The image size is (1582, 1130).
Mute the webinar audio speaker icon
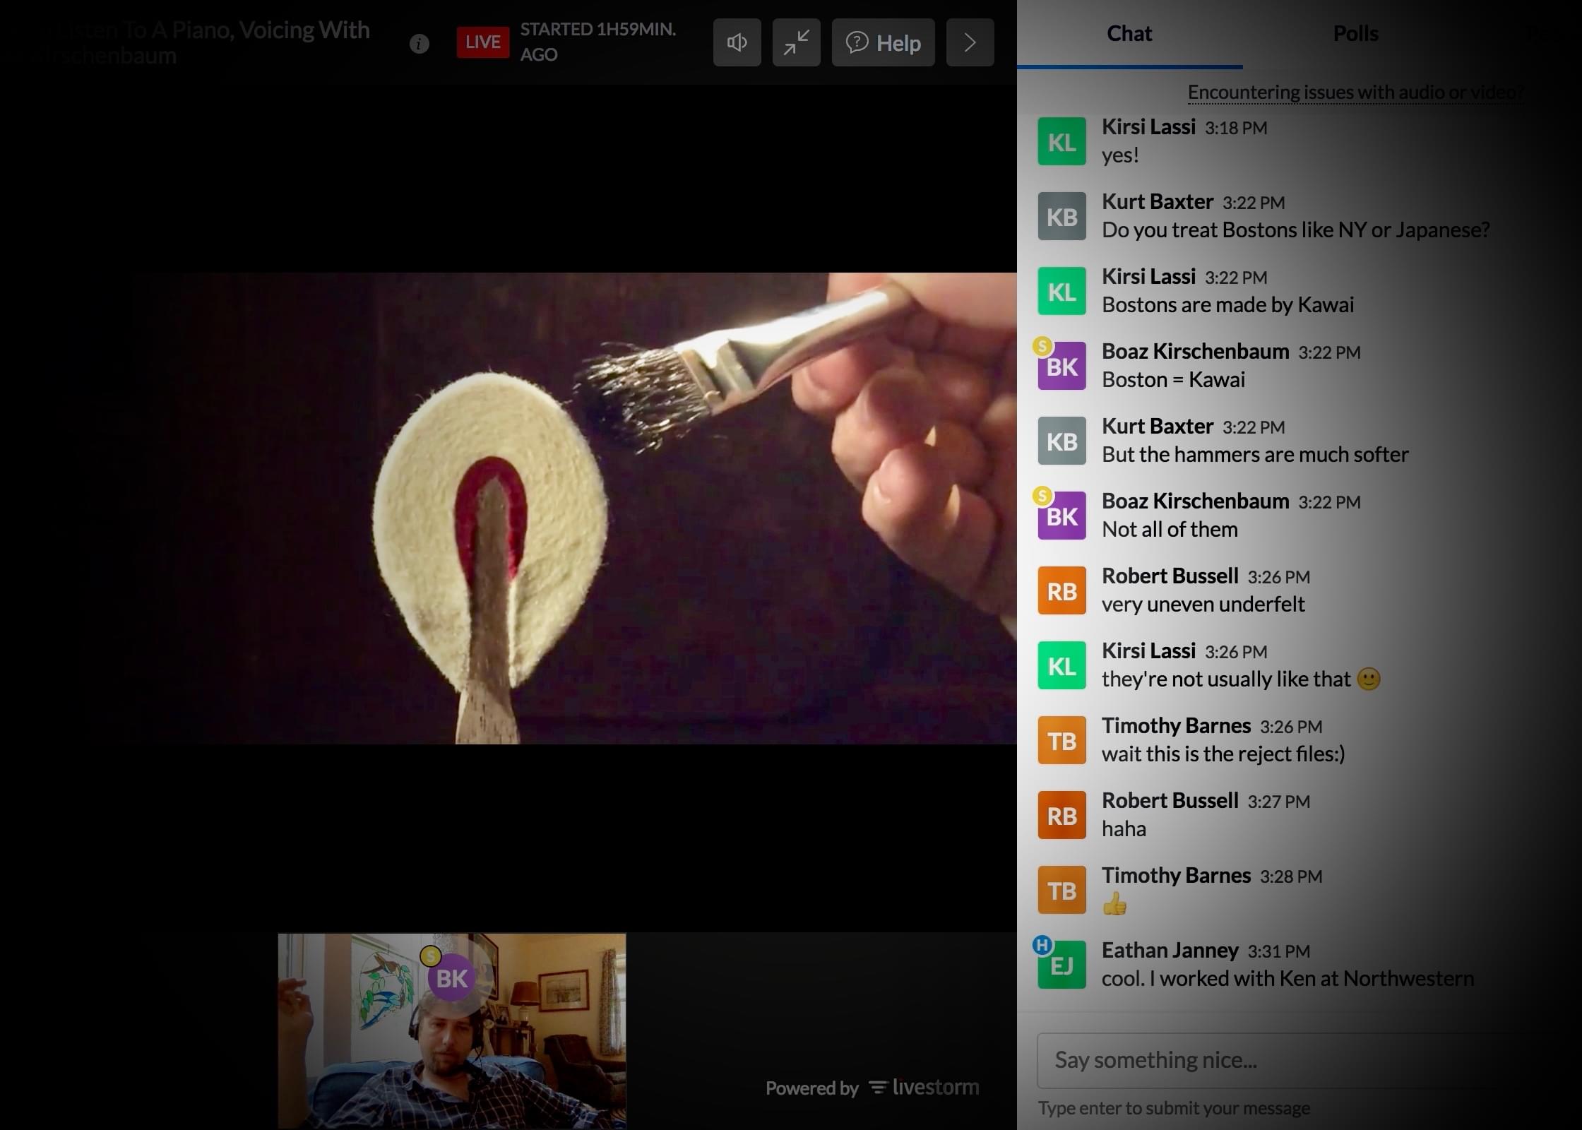[x=737, y=43]
